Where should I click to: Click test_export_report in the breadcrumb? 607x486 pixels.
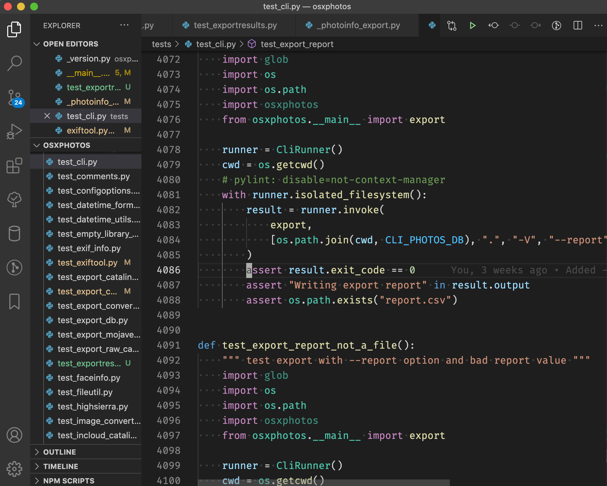[x=297, y=44]
